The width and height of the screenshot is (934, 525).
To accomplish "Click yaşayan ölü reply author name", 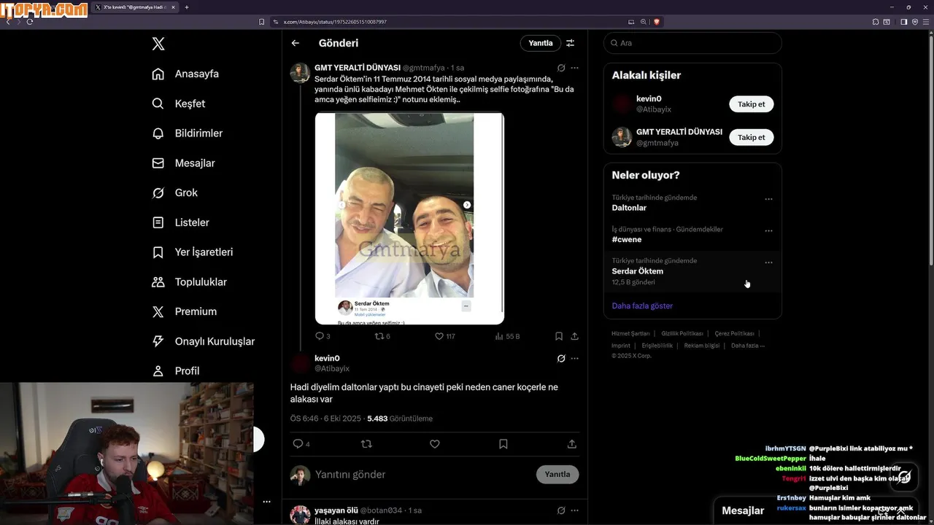I will [x=336, y=510].
